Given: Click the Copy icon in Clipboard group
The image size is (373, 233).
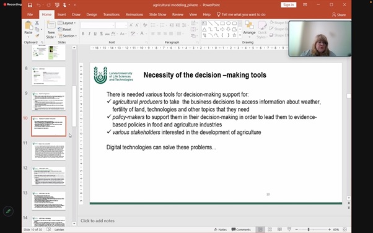Looking at the screenshot, I should (37, 29).
